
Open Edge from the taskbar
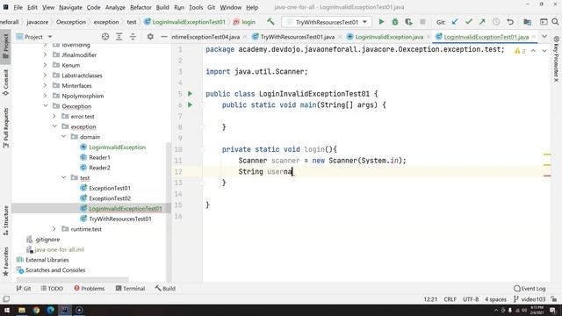[x=51, y=310]
